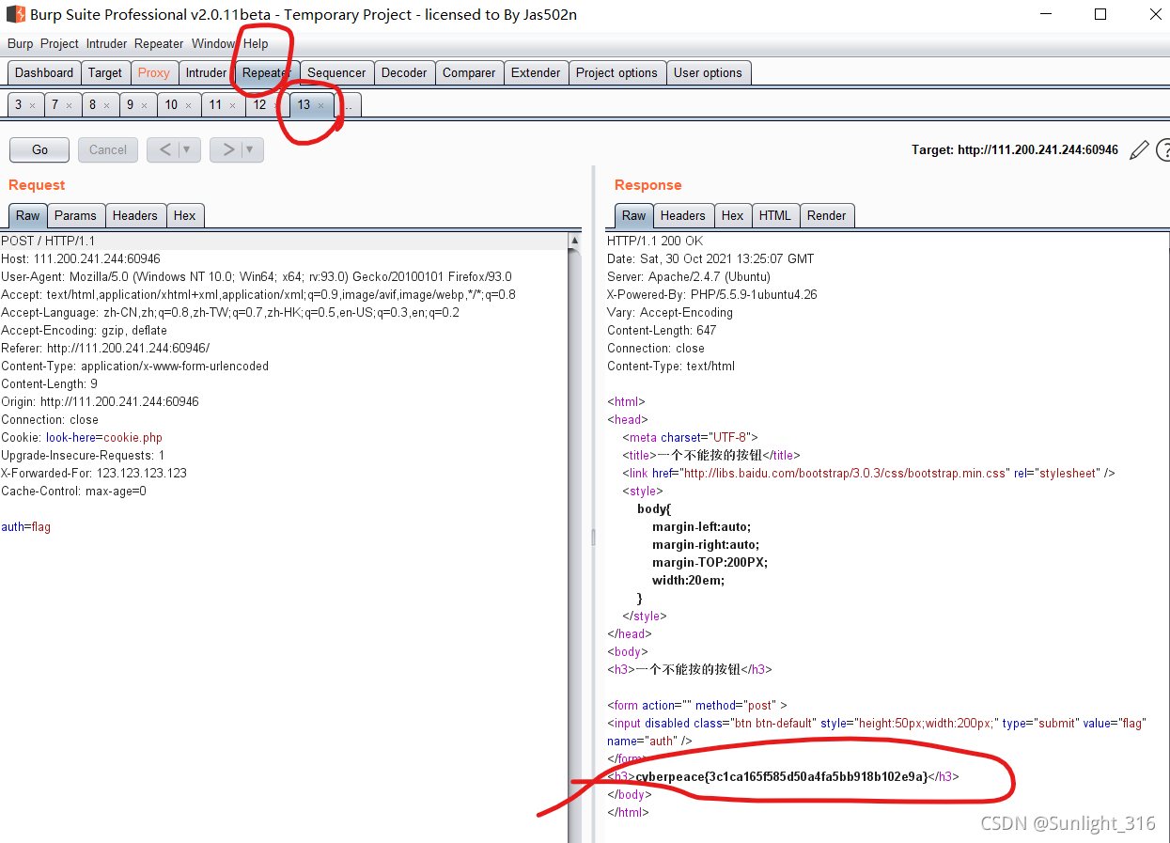Open the Intruder menu

point(106,43)
